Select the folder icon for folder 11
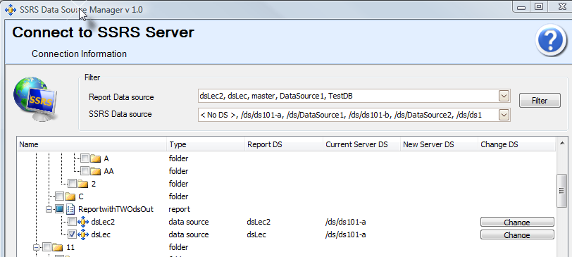 point(58,247)
